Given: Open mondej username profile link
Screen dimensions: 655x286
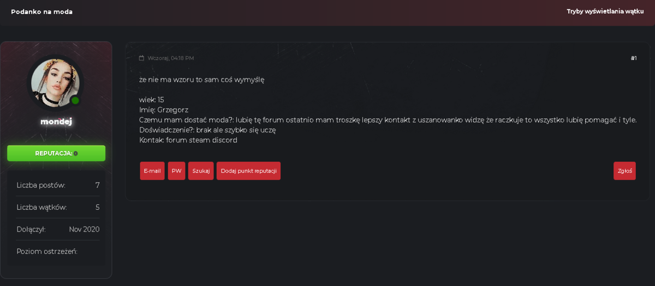Looking at the screenshot, I should pos(56,121).
